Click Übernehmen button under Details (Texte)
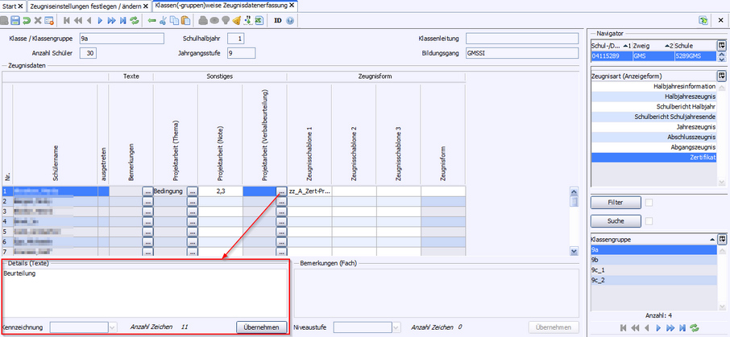 [x=261, y=327]
